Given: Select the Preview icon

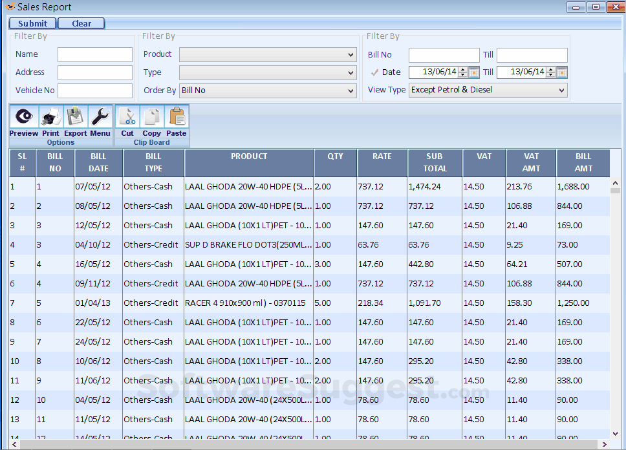Looking at the screenshot, I should (x=23, y=116).
